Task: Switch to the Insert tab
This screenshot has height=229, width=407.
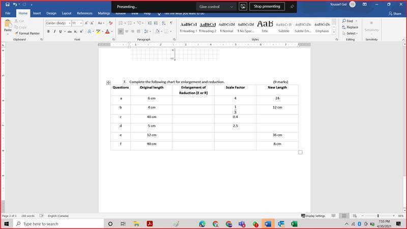Action: click(x=37, y=13)
